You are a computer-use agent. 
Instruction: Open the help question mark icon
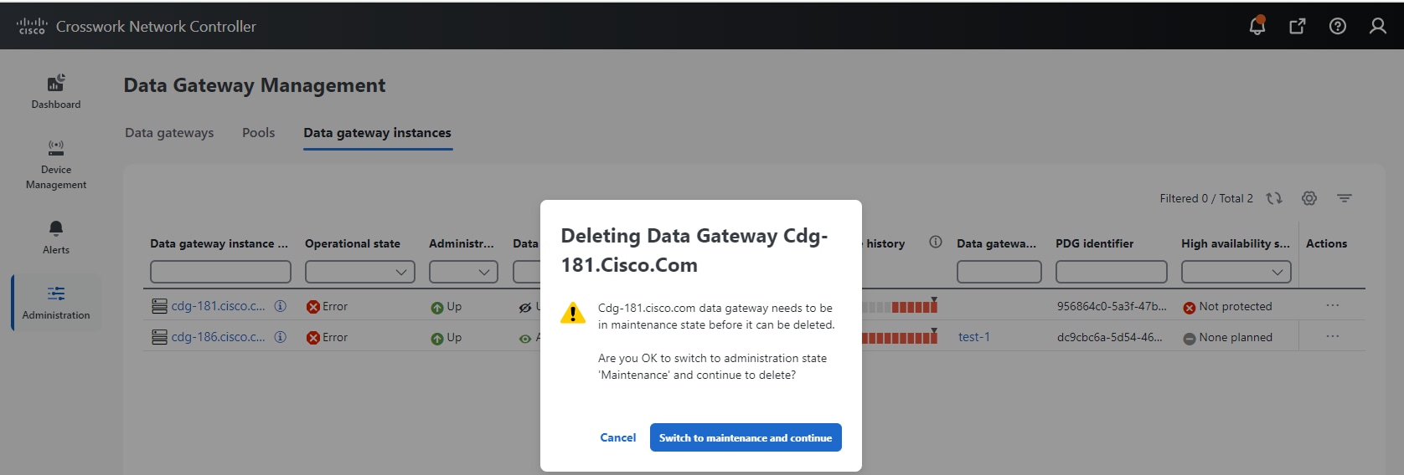[x=1338, y=26]
